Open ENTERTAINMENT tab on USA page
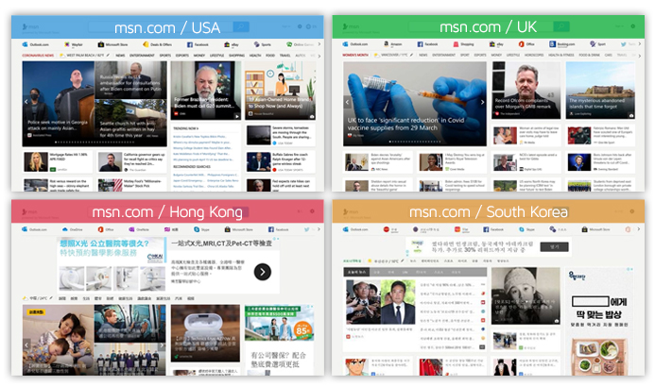The width and height of the screenshot is (655, 386). point(142,55)
